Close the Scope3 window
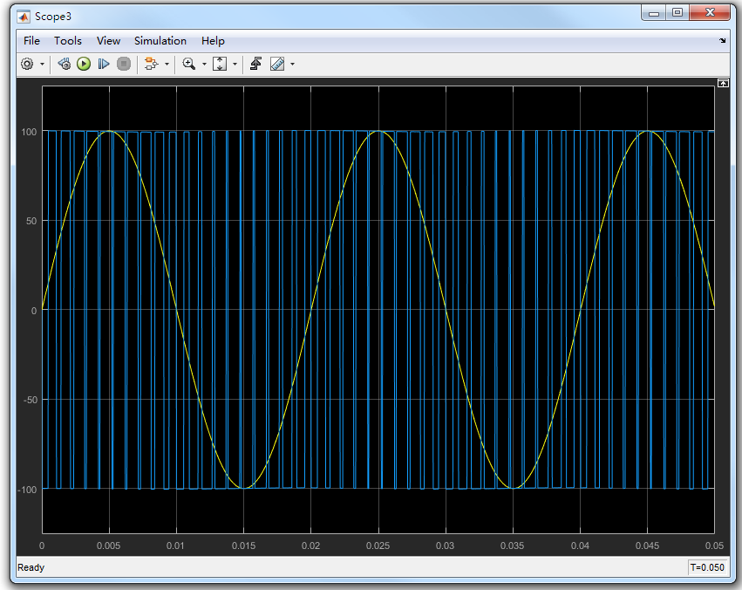The height and width of the screenshot is (590, 742). click(710, 13)
